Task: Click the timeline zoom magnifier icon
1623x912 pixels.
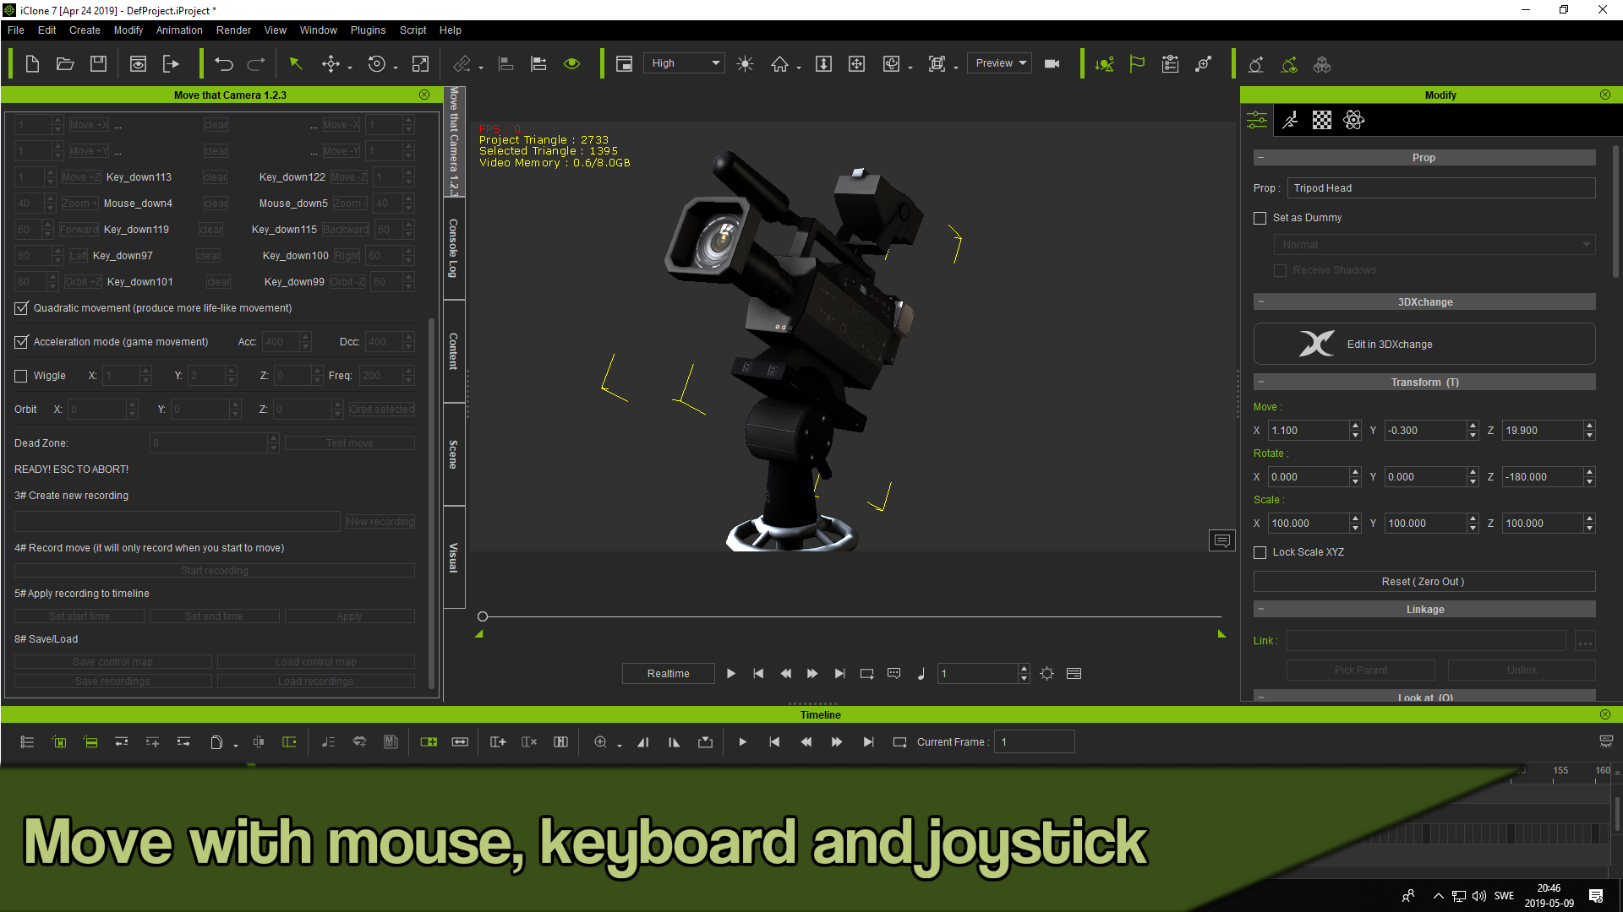Action: click(x=600, y=742)
